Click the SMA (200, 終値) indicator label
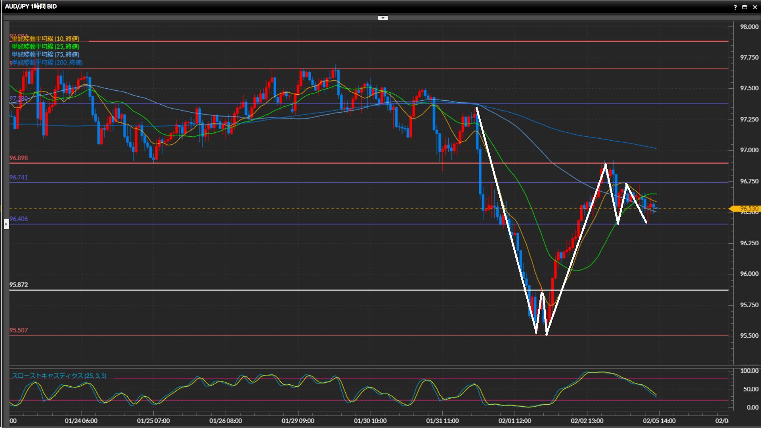Screen dimensions: 761x428 (x=47, y=62)
